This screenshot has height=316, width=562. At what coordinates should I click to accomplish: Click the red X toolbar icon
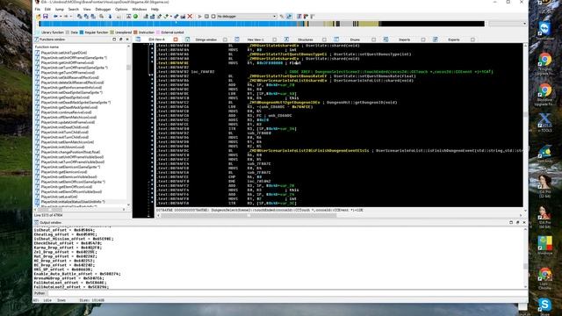click(x=190, y=17)
